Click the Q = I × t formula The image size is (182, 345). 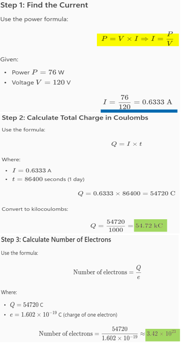[127, 144]
